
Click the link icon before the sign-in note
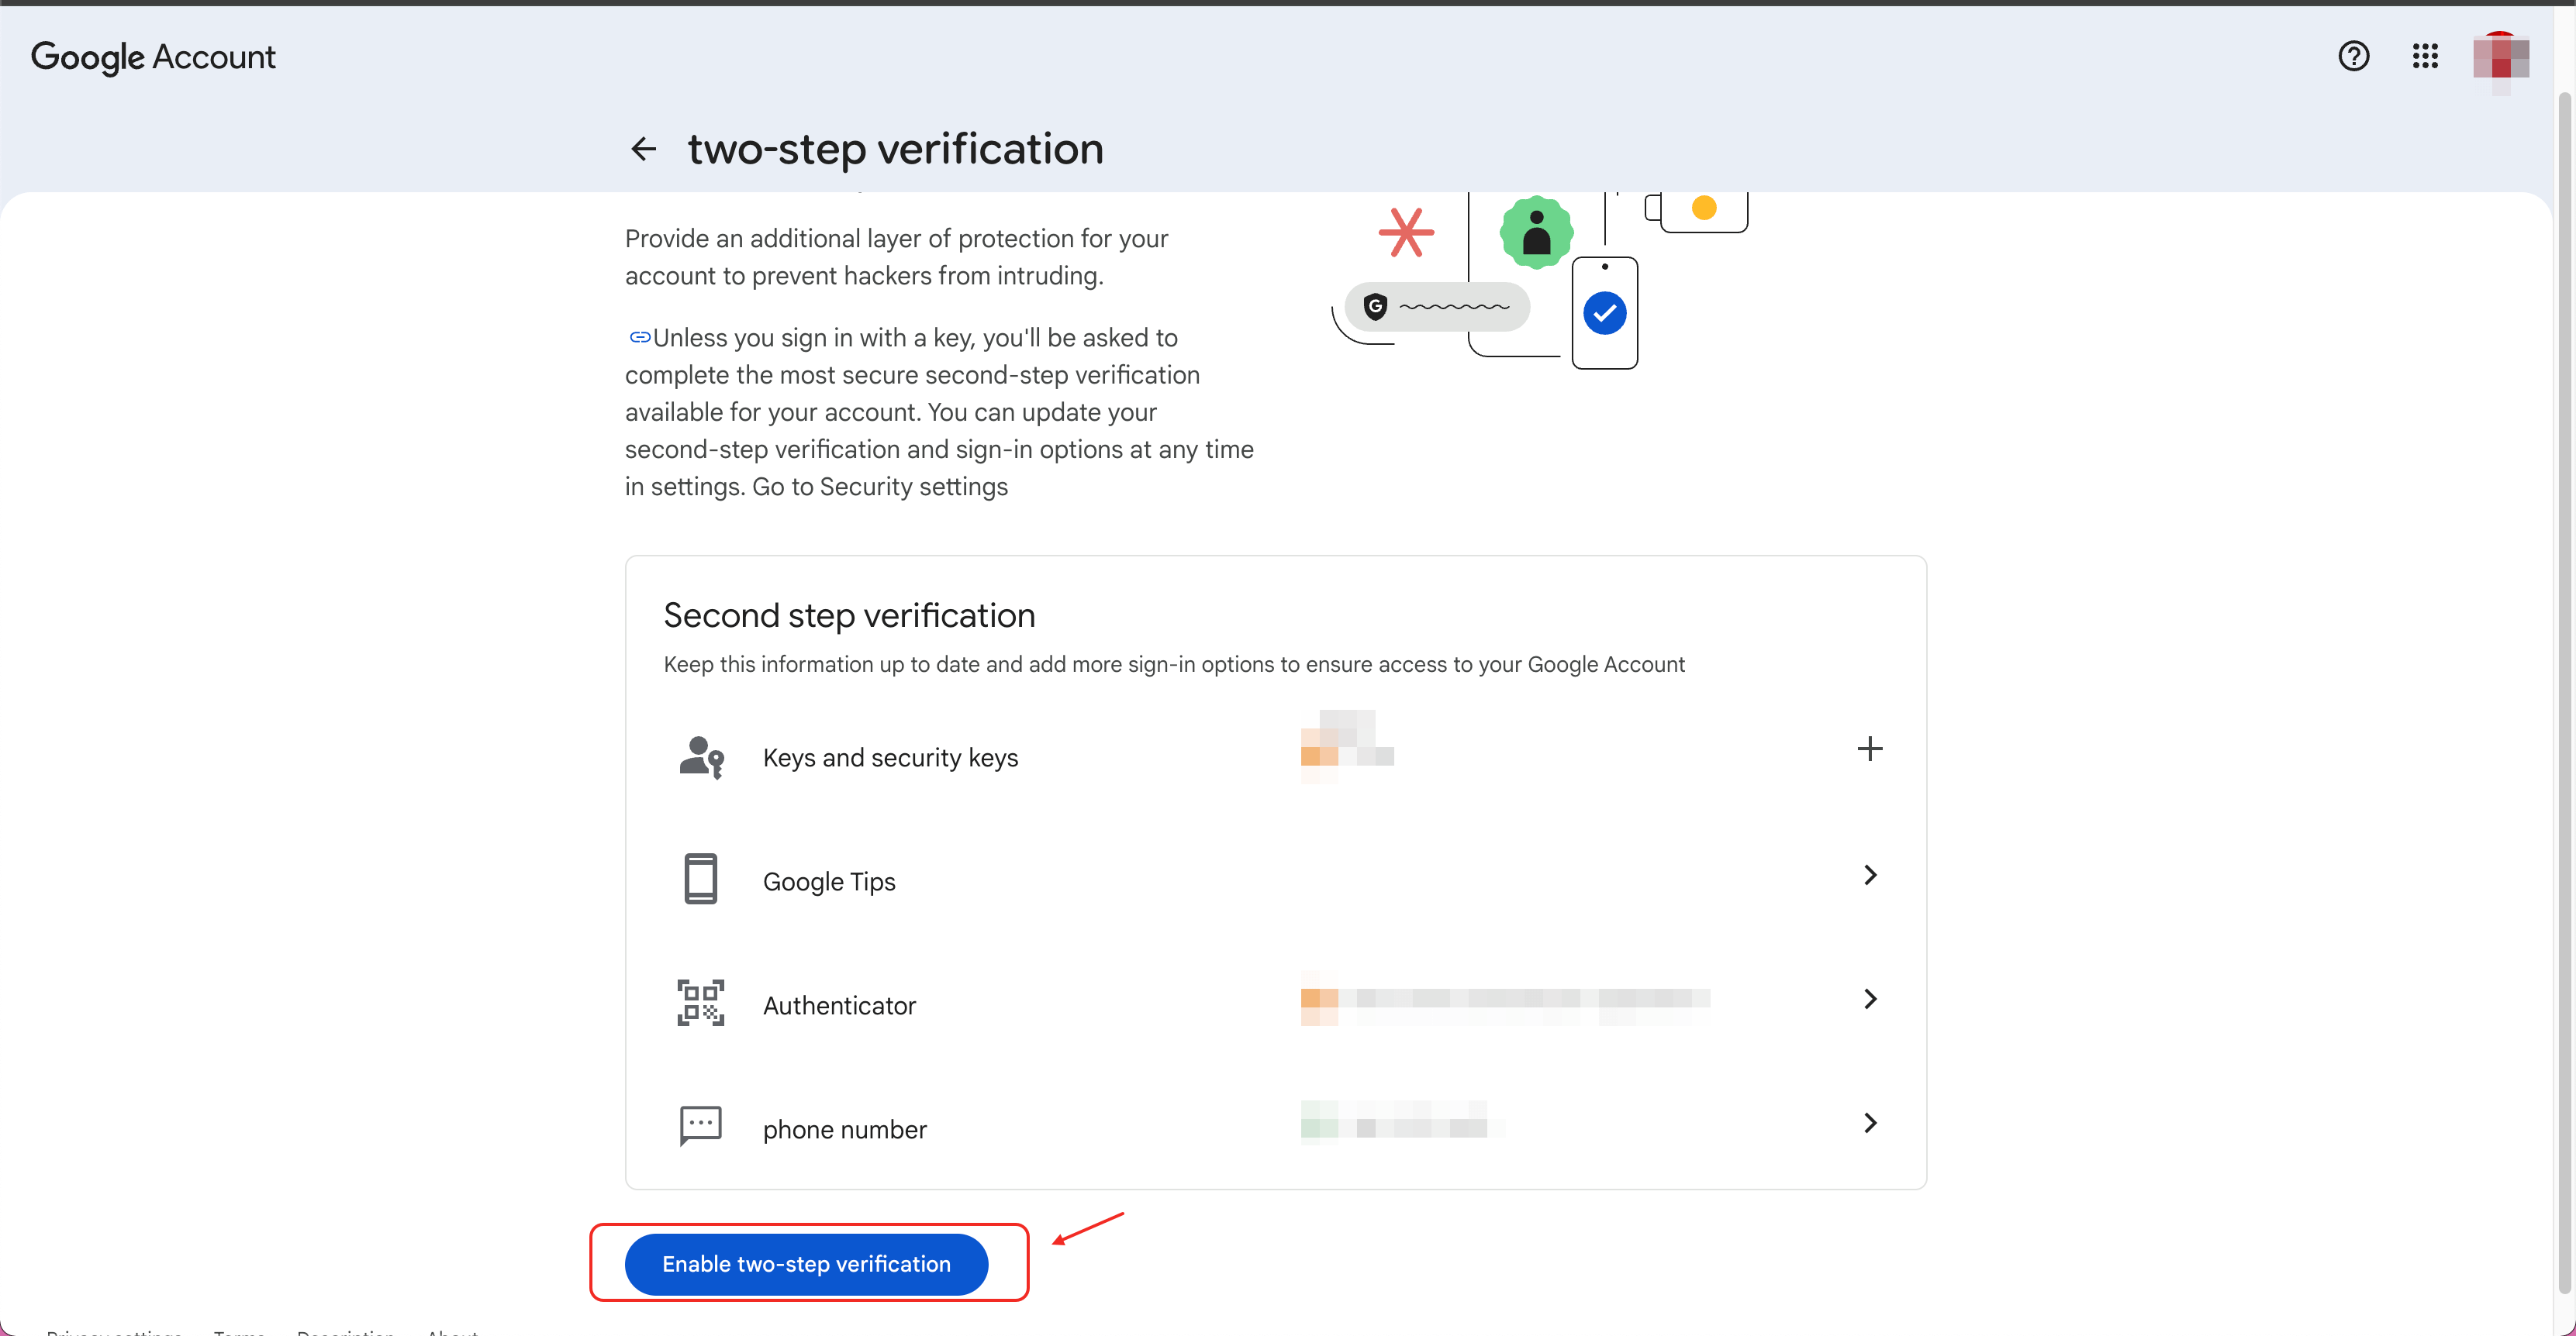[x=639, y=337]
